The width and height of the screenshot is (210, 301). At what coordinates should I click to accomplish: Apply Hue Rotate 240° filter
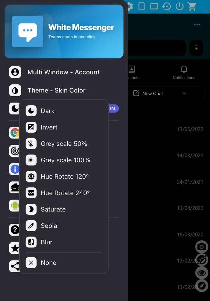click(64, 193)
